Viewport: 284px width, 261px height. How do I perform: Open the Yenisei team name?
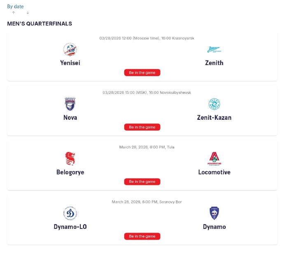[x=70, y=63]
